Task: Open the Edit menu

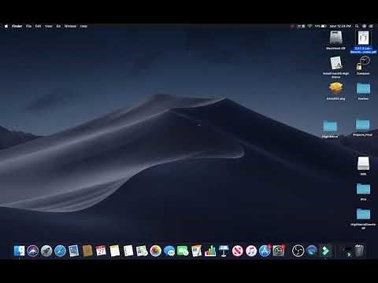Action: [38, 26]
